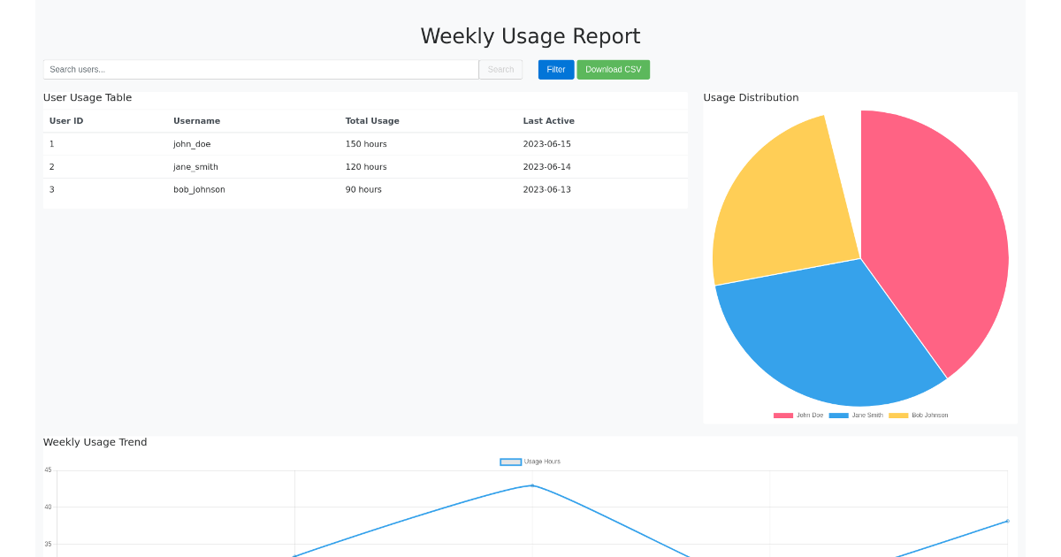Open the Filter button
Image resolution: width=1061 pixels, height=557 pixels.
556,70
